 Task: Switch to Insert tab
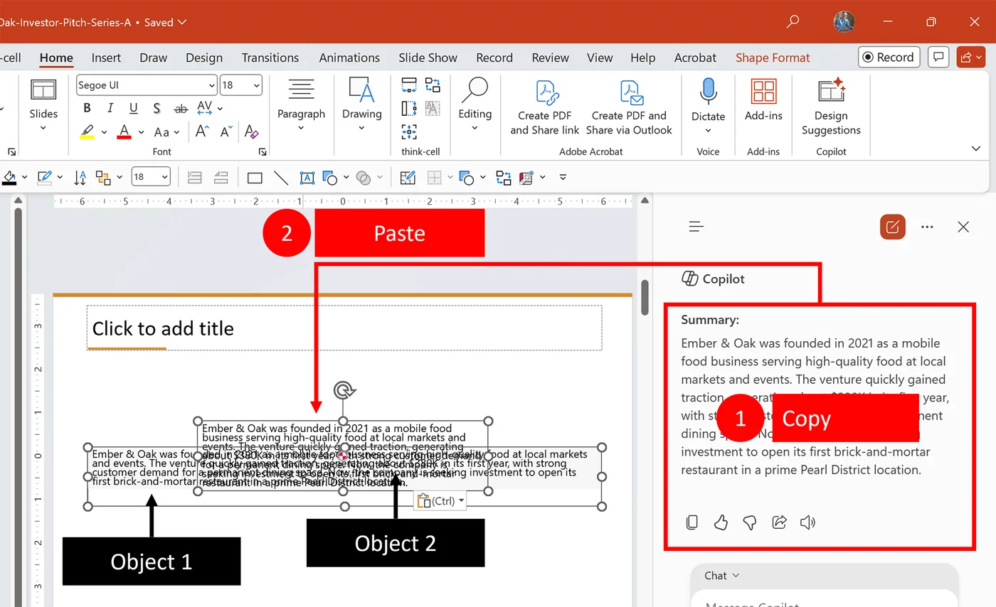coord(106,58)
